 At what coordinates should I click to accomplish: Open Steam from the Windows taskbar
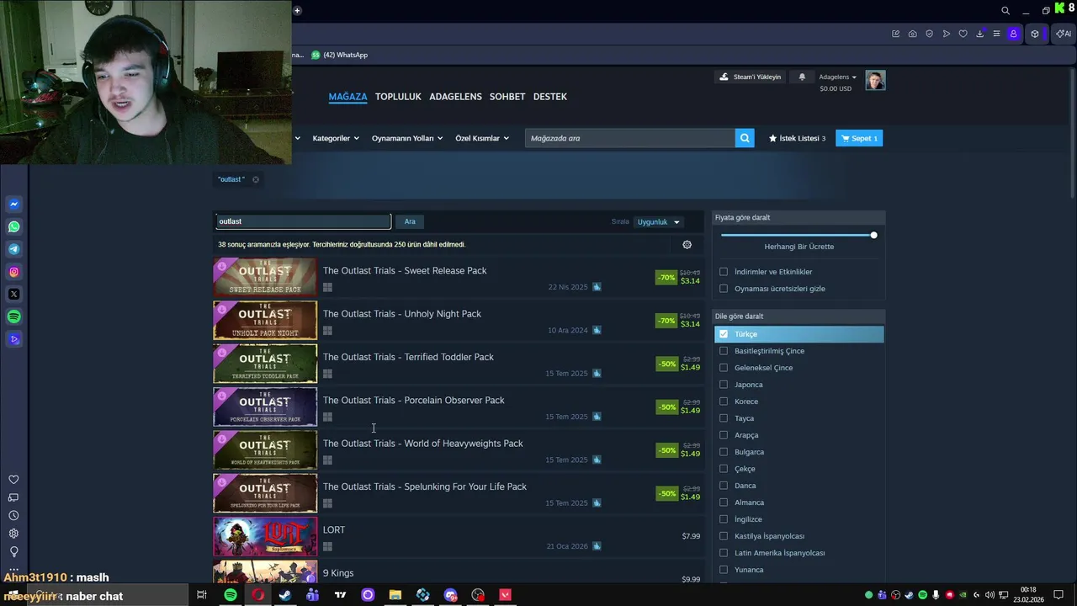285,595
